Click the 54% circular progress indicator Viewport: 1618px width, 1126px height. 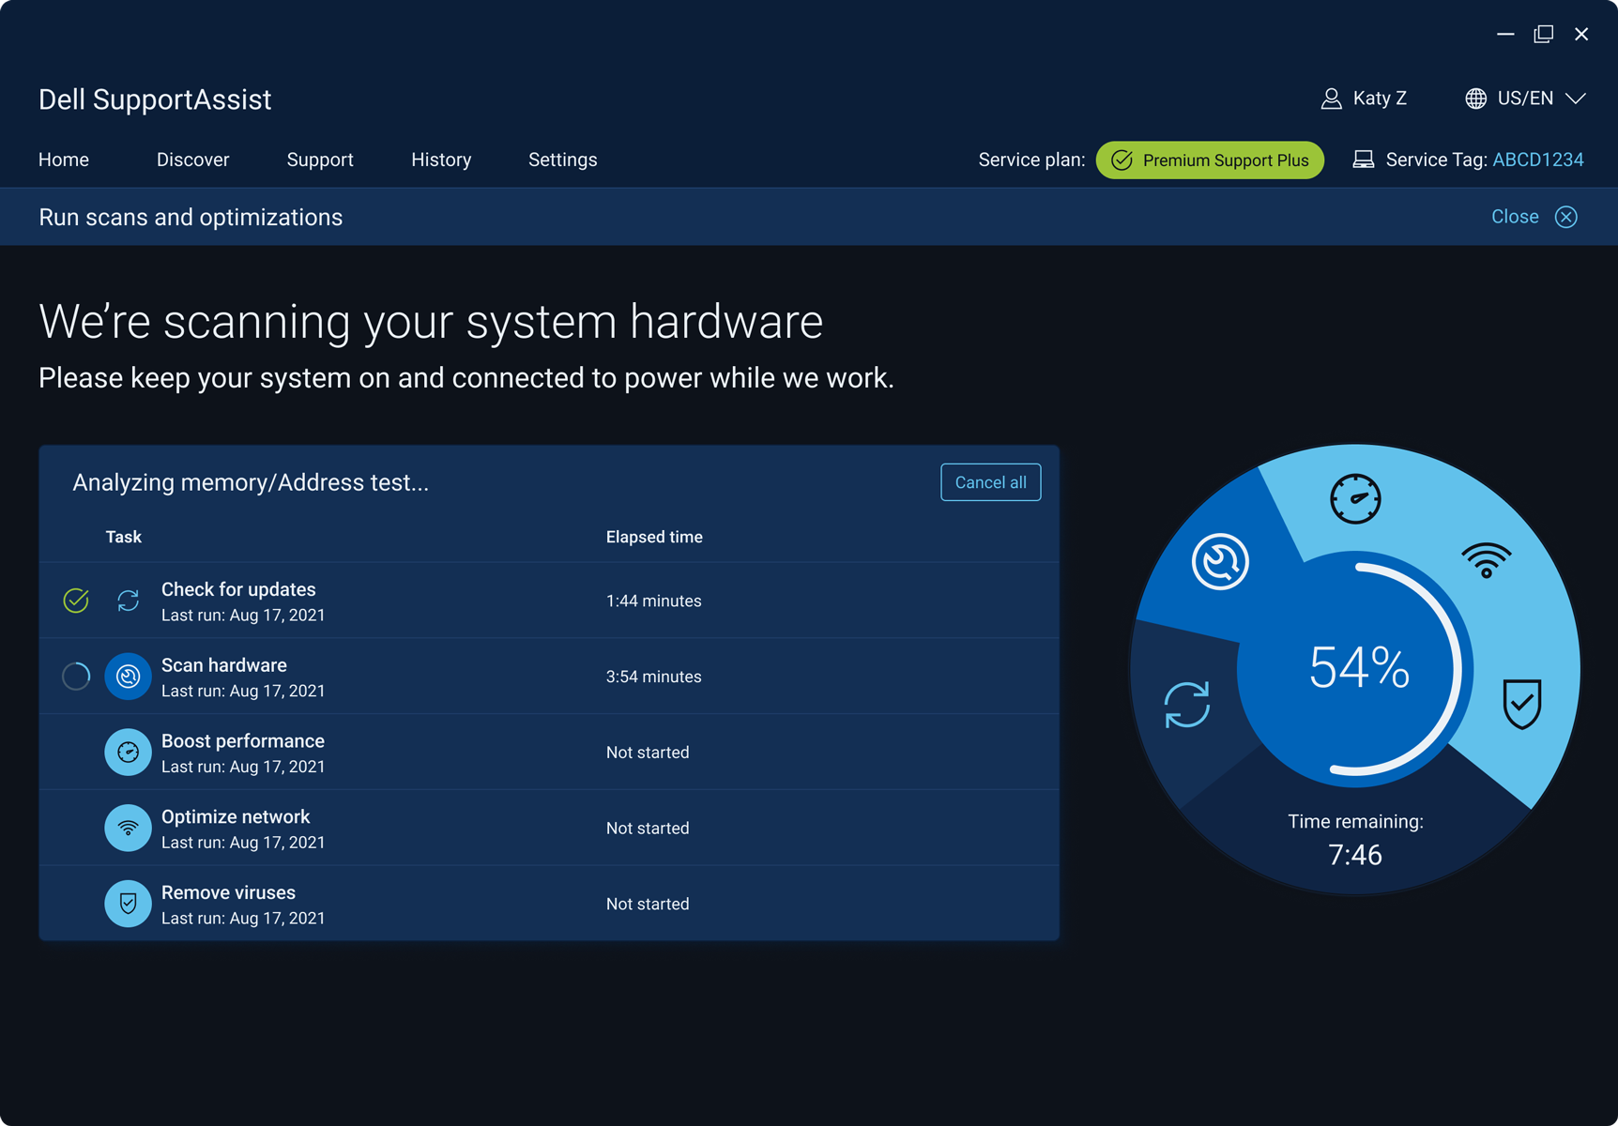pos(1358,668)
